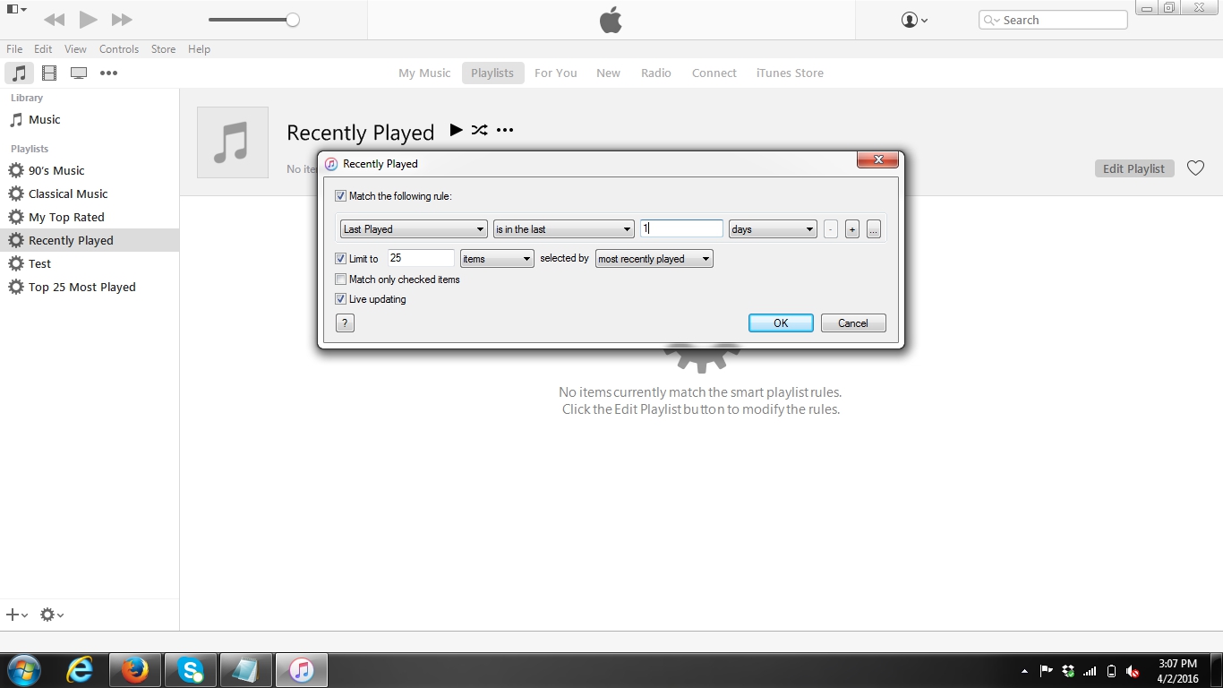Click the heart love icon
The width and height of the screenshot is (1223, 688).
1195,168
